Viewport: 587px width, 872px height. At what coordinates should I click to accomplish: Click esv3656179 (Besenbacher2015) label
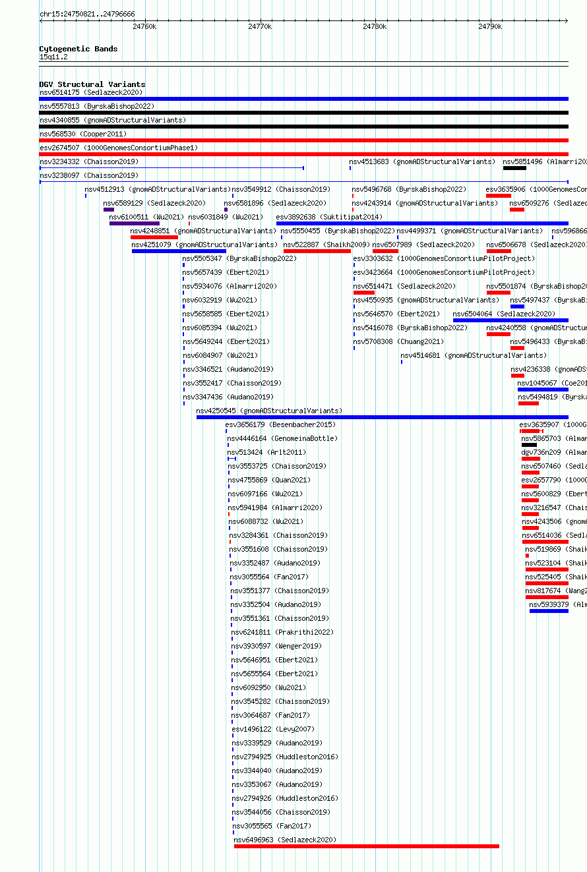280,424
